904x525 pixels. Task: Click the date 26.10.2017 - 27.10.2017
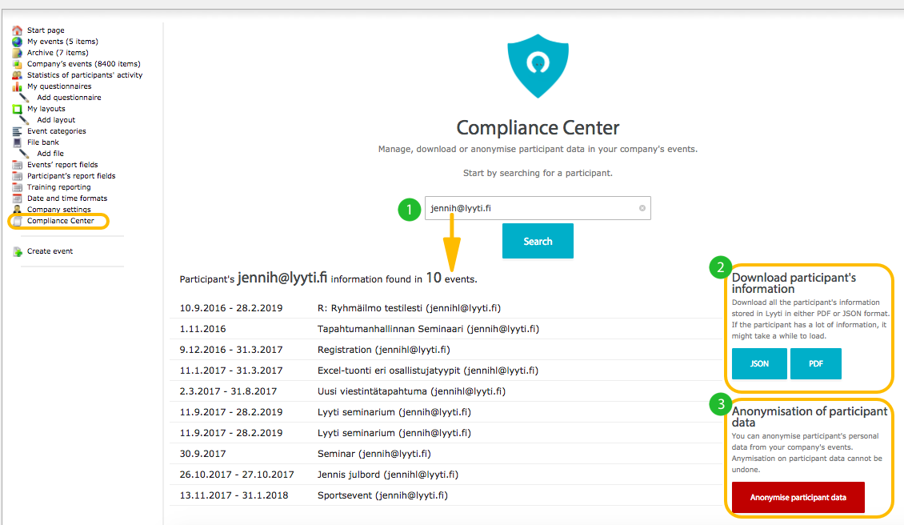[237, 475]
